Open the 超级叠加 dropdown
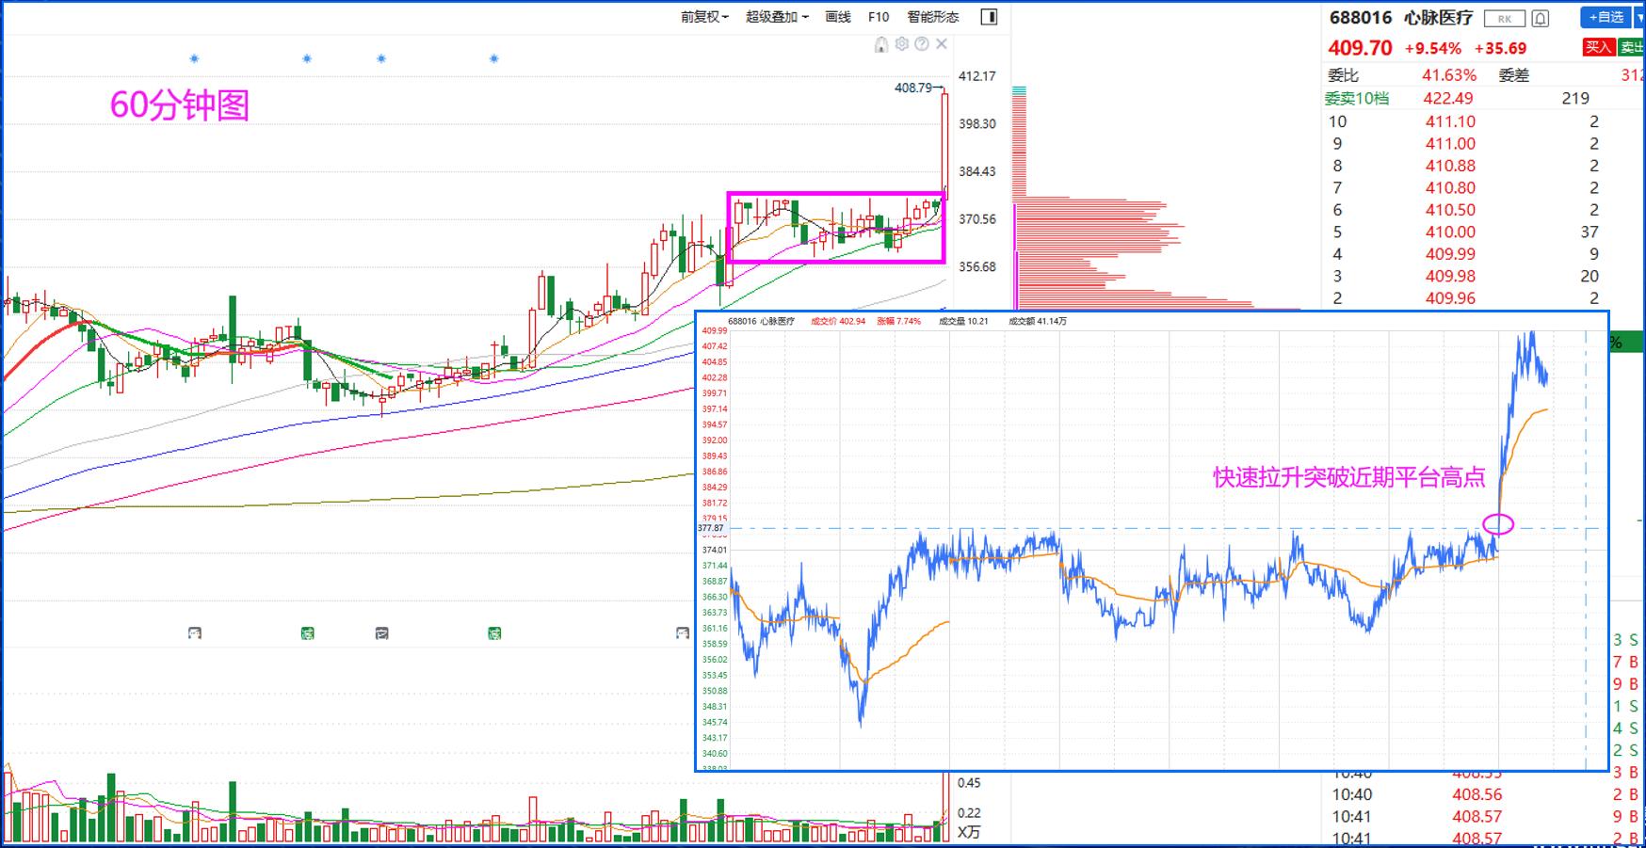 (777, 17)
